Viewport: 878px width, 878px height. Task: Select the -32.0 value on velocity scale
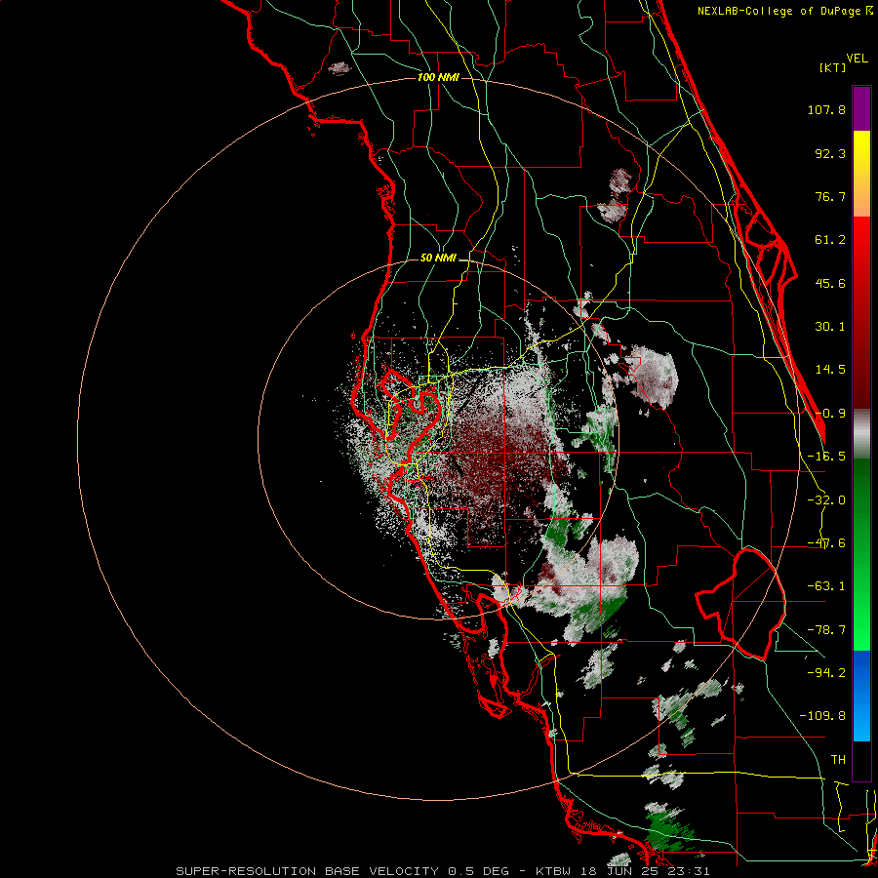[826, 500]
